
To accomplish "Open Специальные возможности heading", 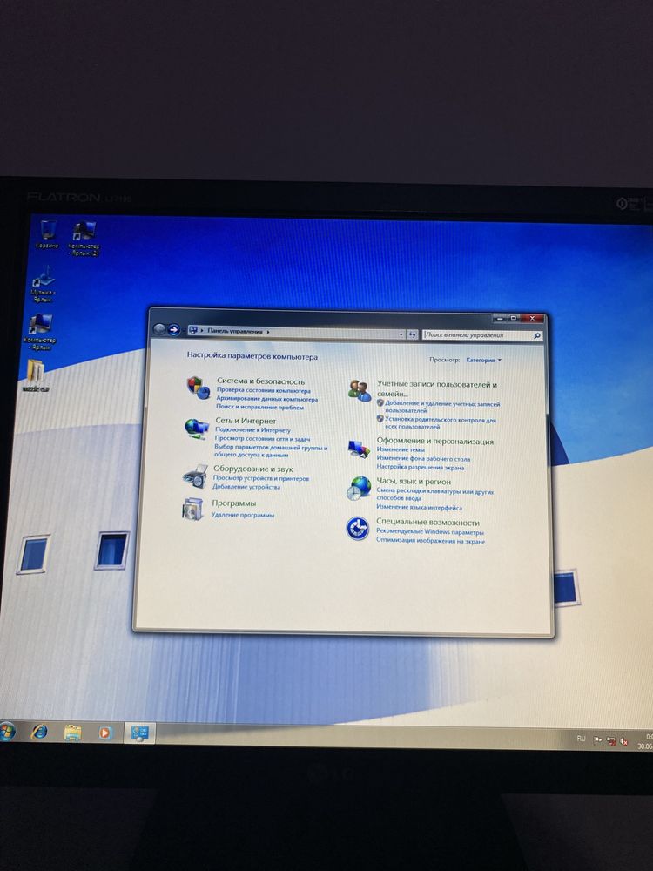I will (x=427, y=523).
